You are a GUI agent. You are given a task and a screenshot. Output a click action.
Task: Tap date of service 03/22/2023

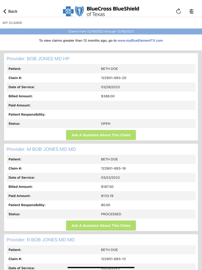(x=110, y=178)
